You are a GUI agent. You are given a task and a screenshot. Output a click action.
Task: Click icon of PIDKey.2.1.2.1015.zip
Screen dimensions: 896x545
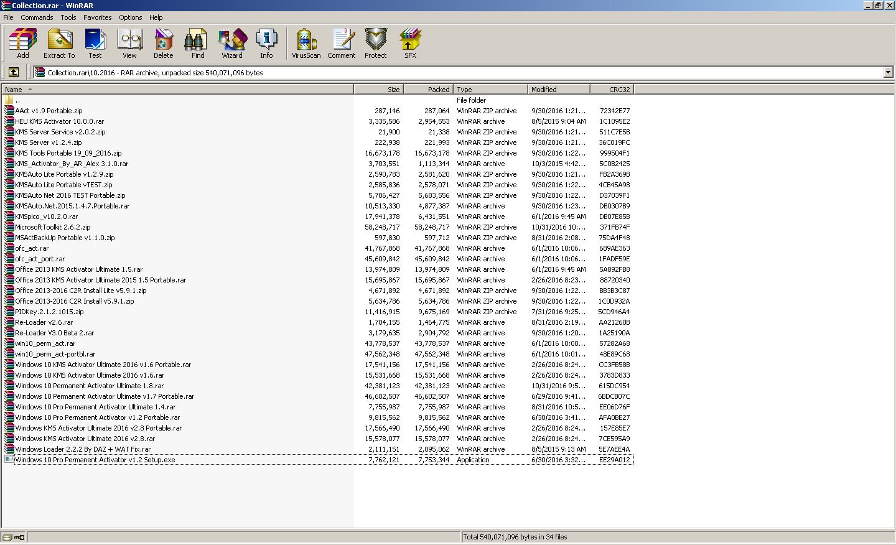[9, 312]
